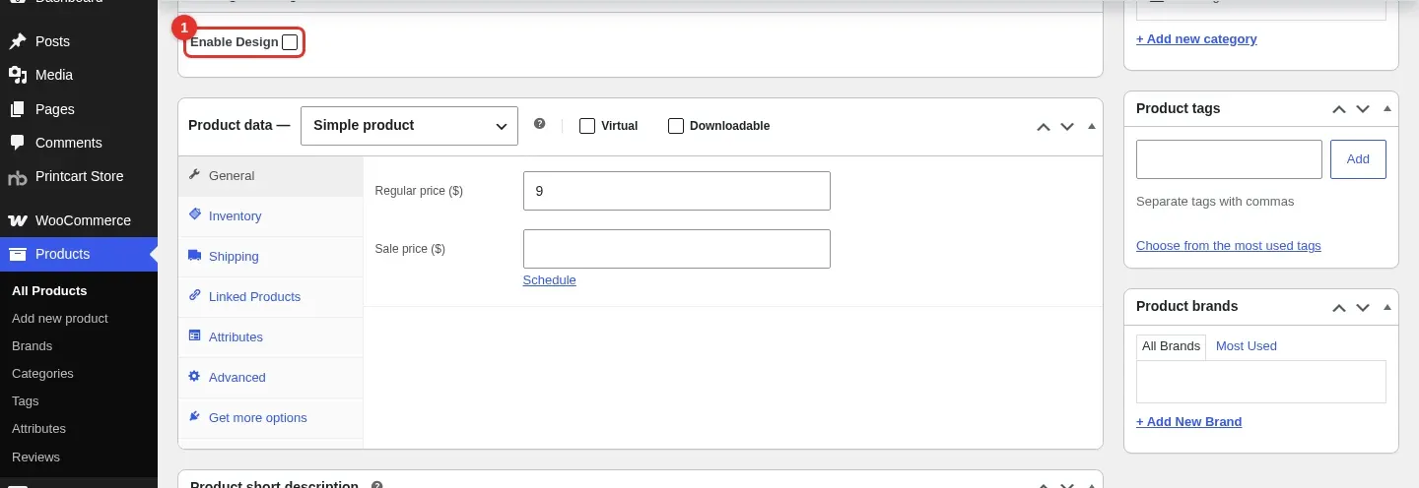1419x488 pixels.
Task: Click the Sale price input field
Action: tap(677, 249)
